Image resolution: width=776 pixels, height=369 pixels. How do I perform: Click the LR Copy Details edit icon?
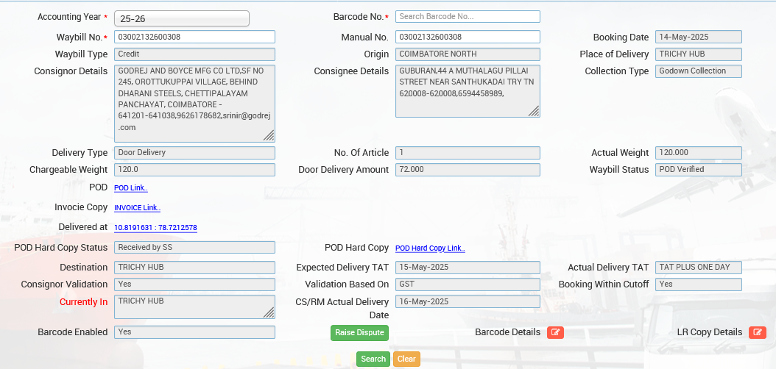tap(757, 332)
